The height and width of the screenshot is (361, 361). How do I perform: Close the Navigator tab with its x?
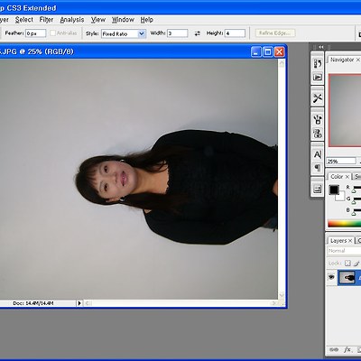[x=357, y=60]
